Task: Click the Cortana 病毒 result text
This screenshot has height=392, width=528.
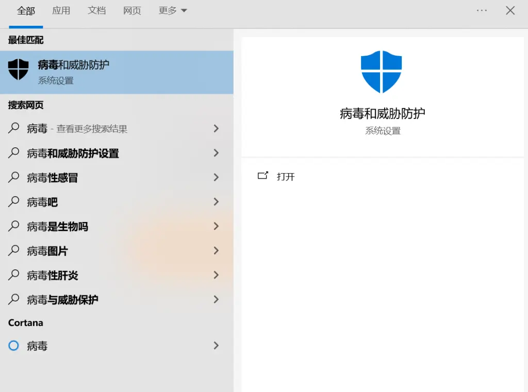Action: pos(37,346)
